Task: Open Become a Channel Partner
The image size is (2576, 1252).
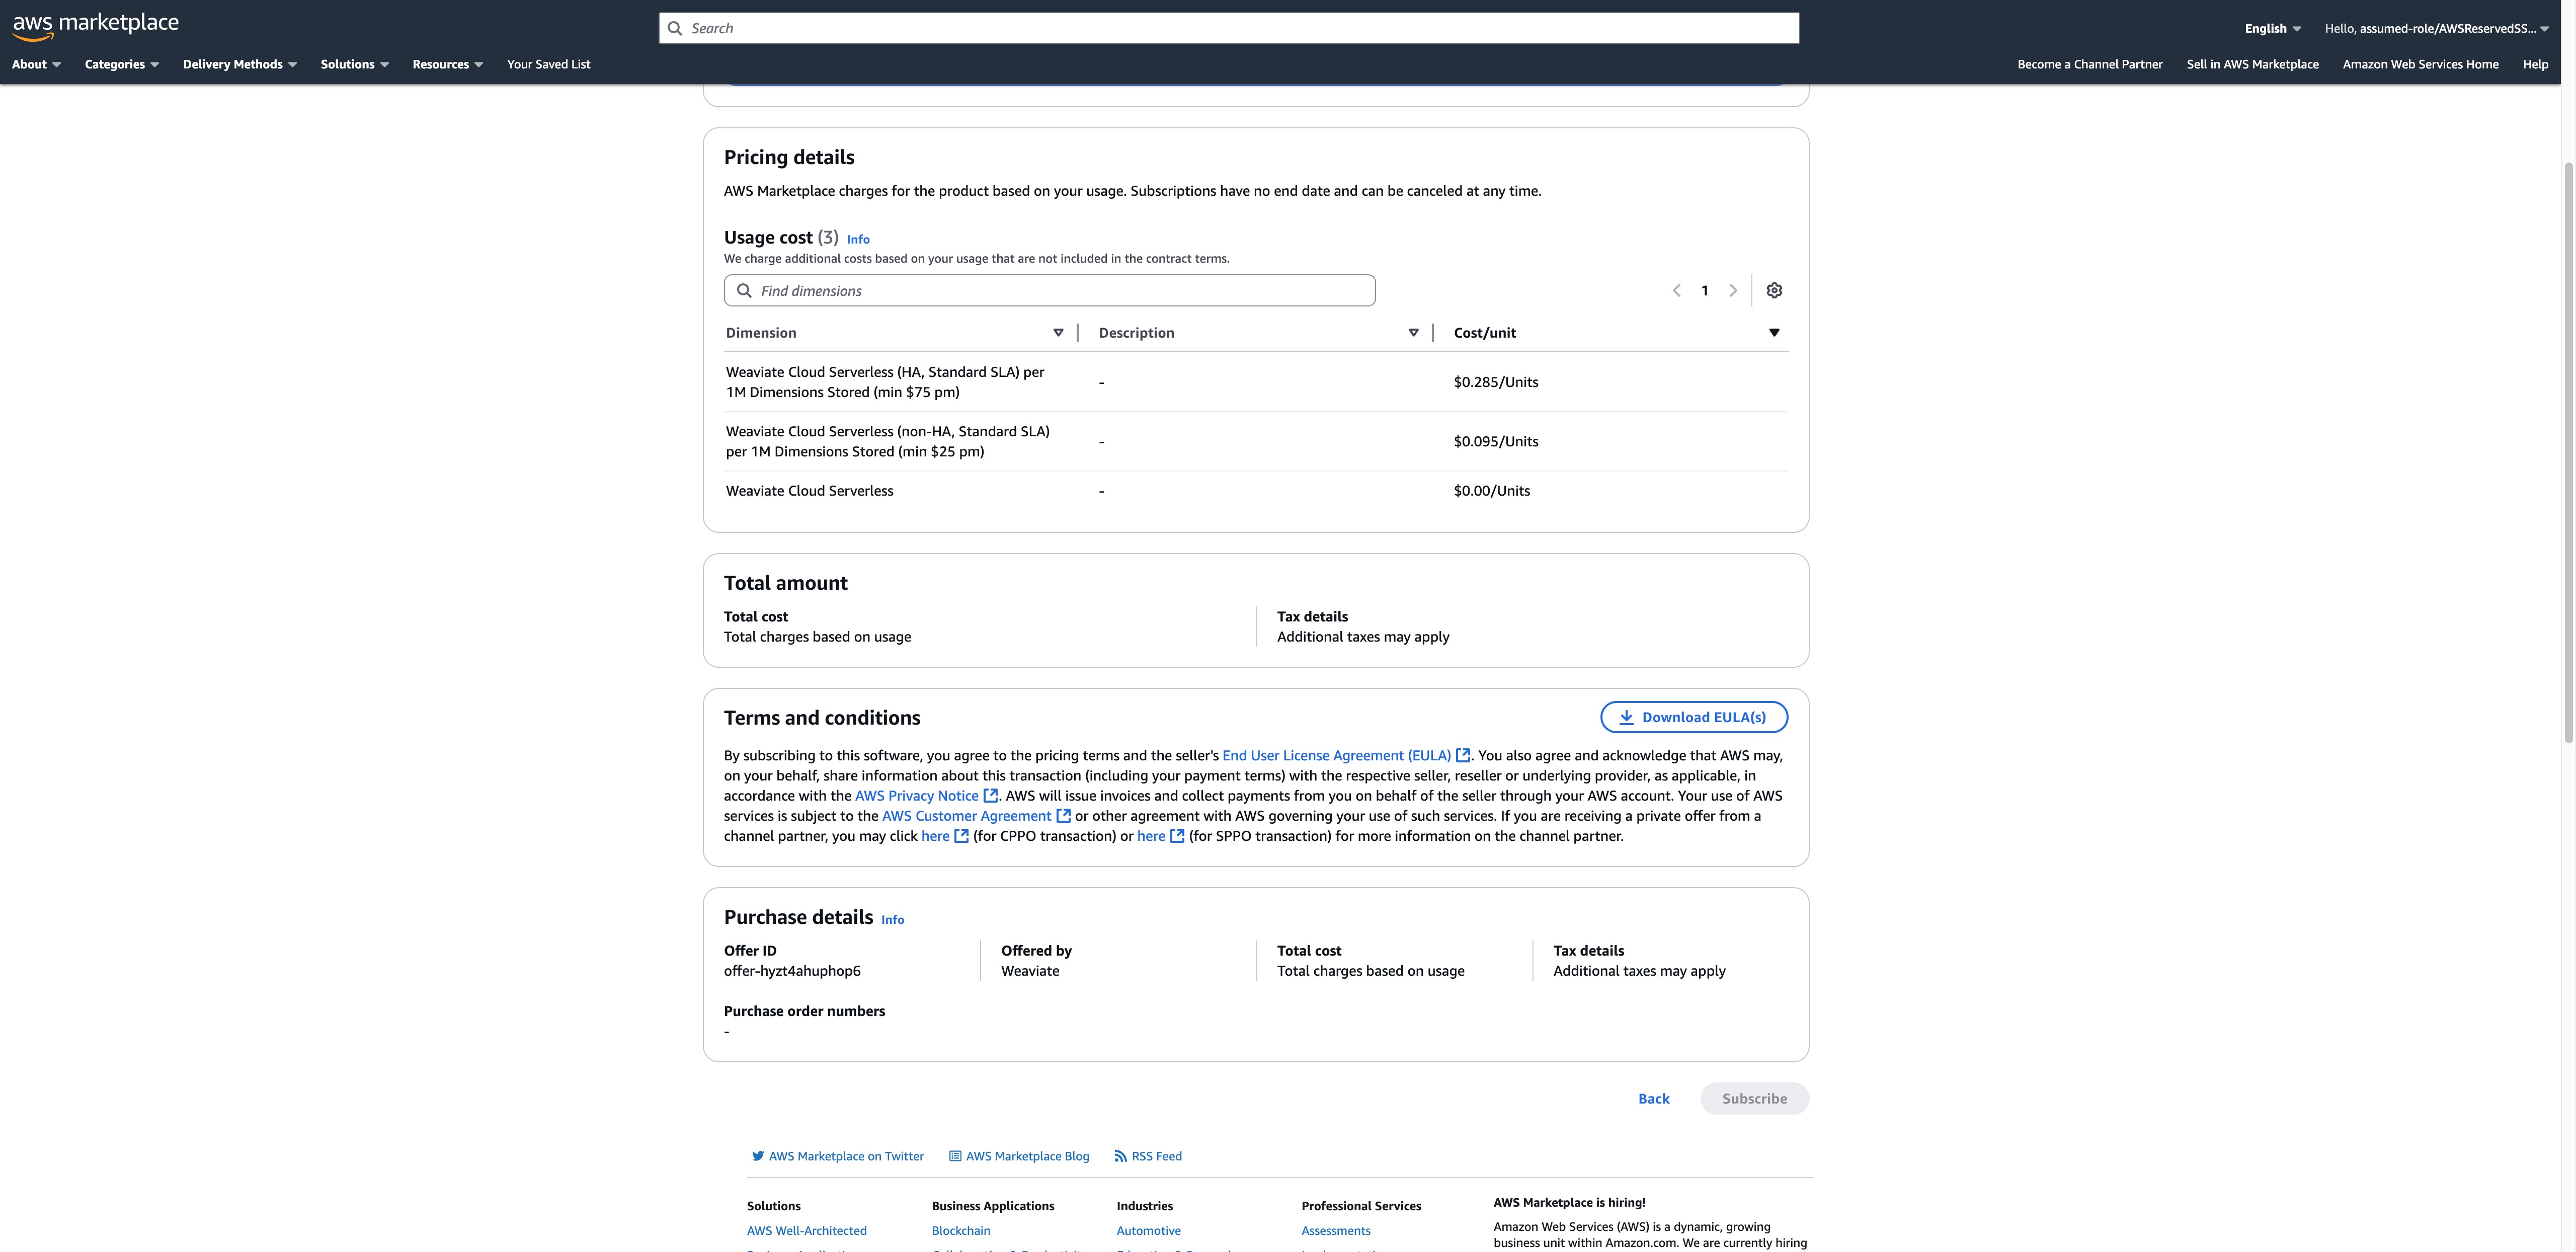Action: [2089, 64]
